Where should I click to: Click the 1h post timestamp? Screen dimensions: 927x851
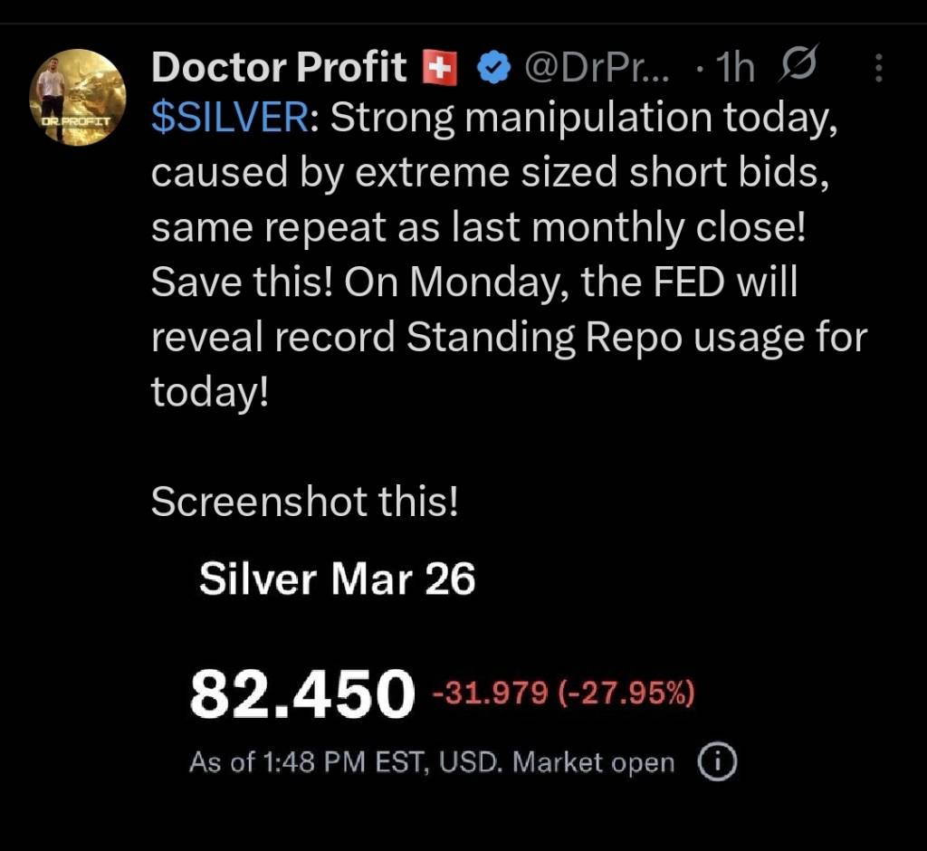(733, 68)
